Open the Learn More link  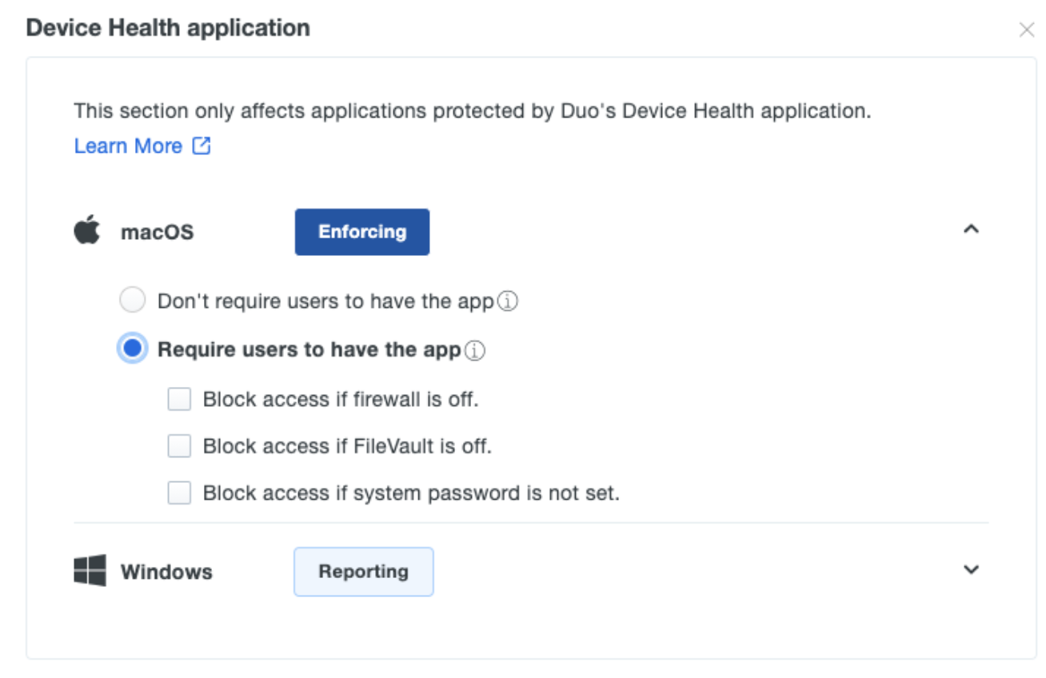tap(129, 146)
